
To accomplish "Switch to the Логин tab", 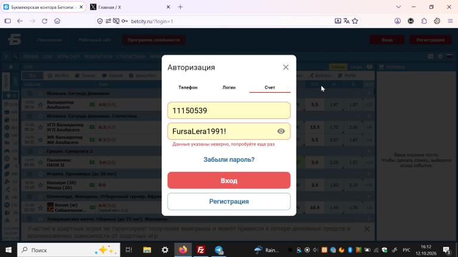I will pyautogui.click(x=229, y=87).
